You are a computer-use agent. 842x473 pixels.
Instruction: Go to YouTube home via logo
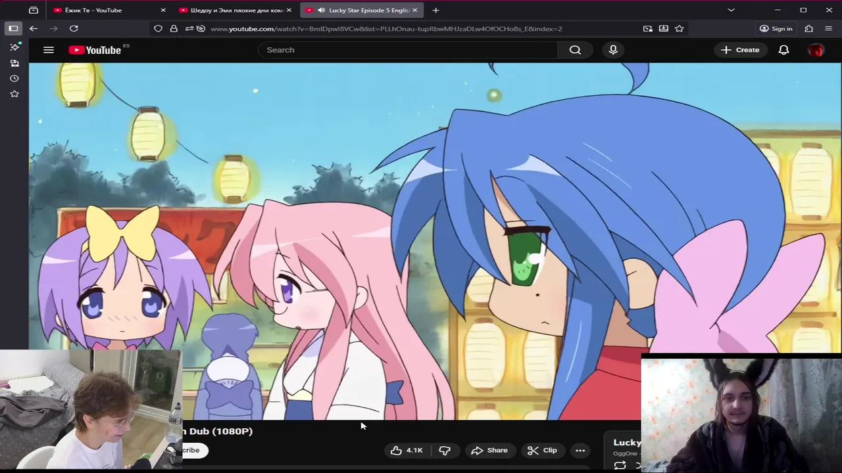click(95, 50)
